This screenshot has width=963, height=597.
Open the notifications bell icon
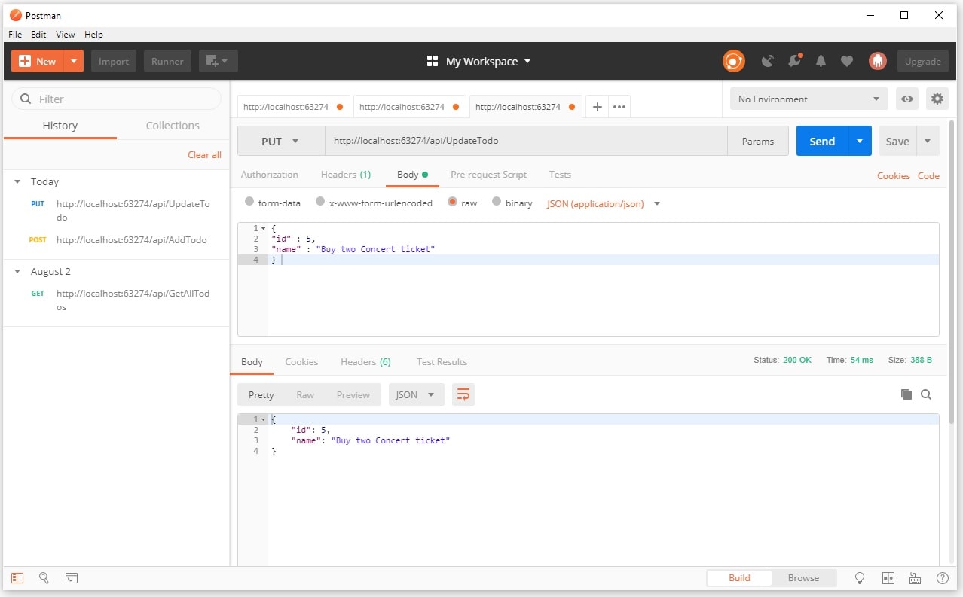821,61
